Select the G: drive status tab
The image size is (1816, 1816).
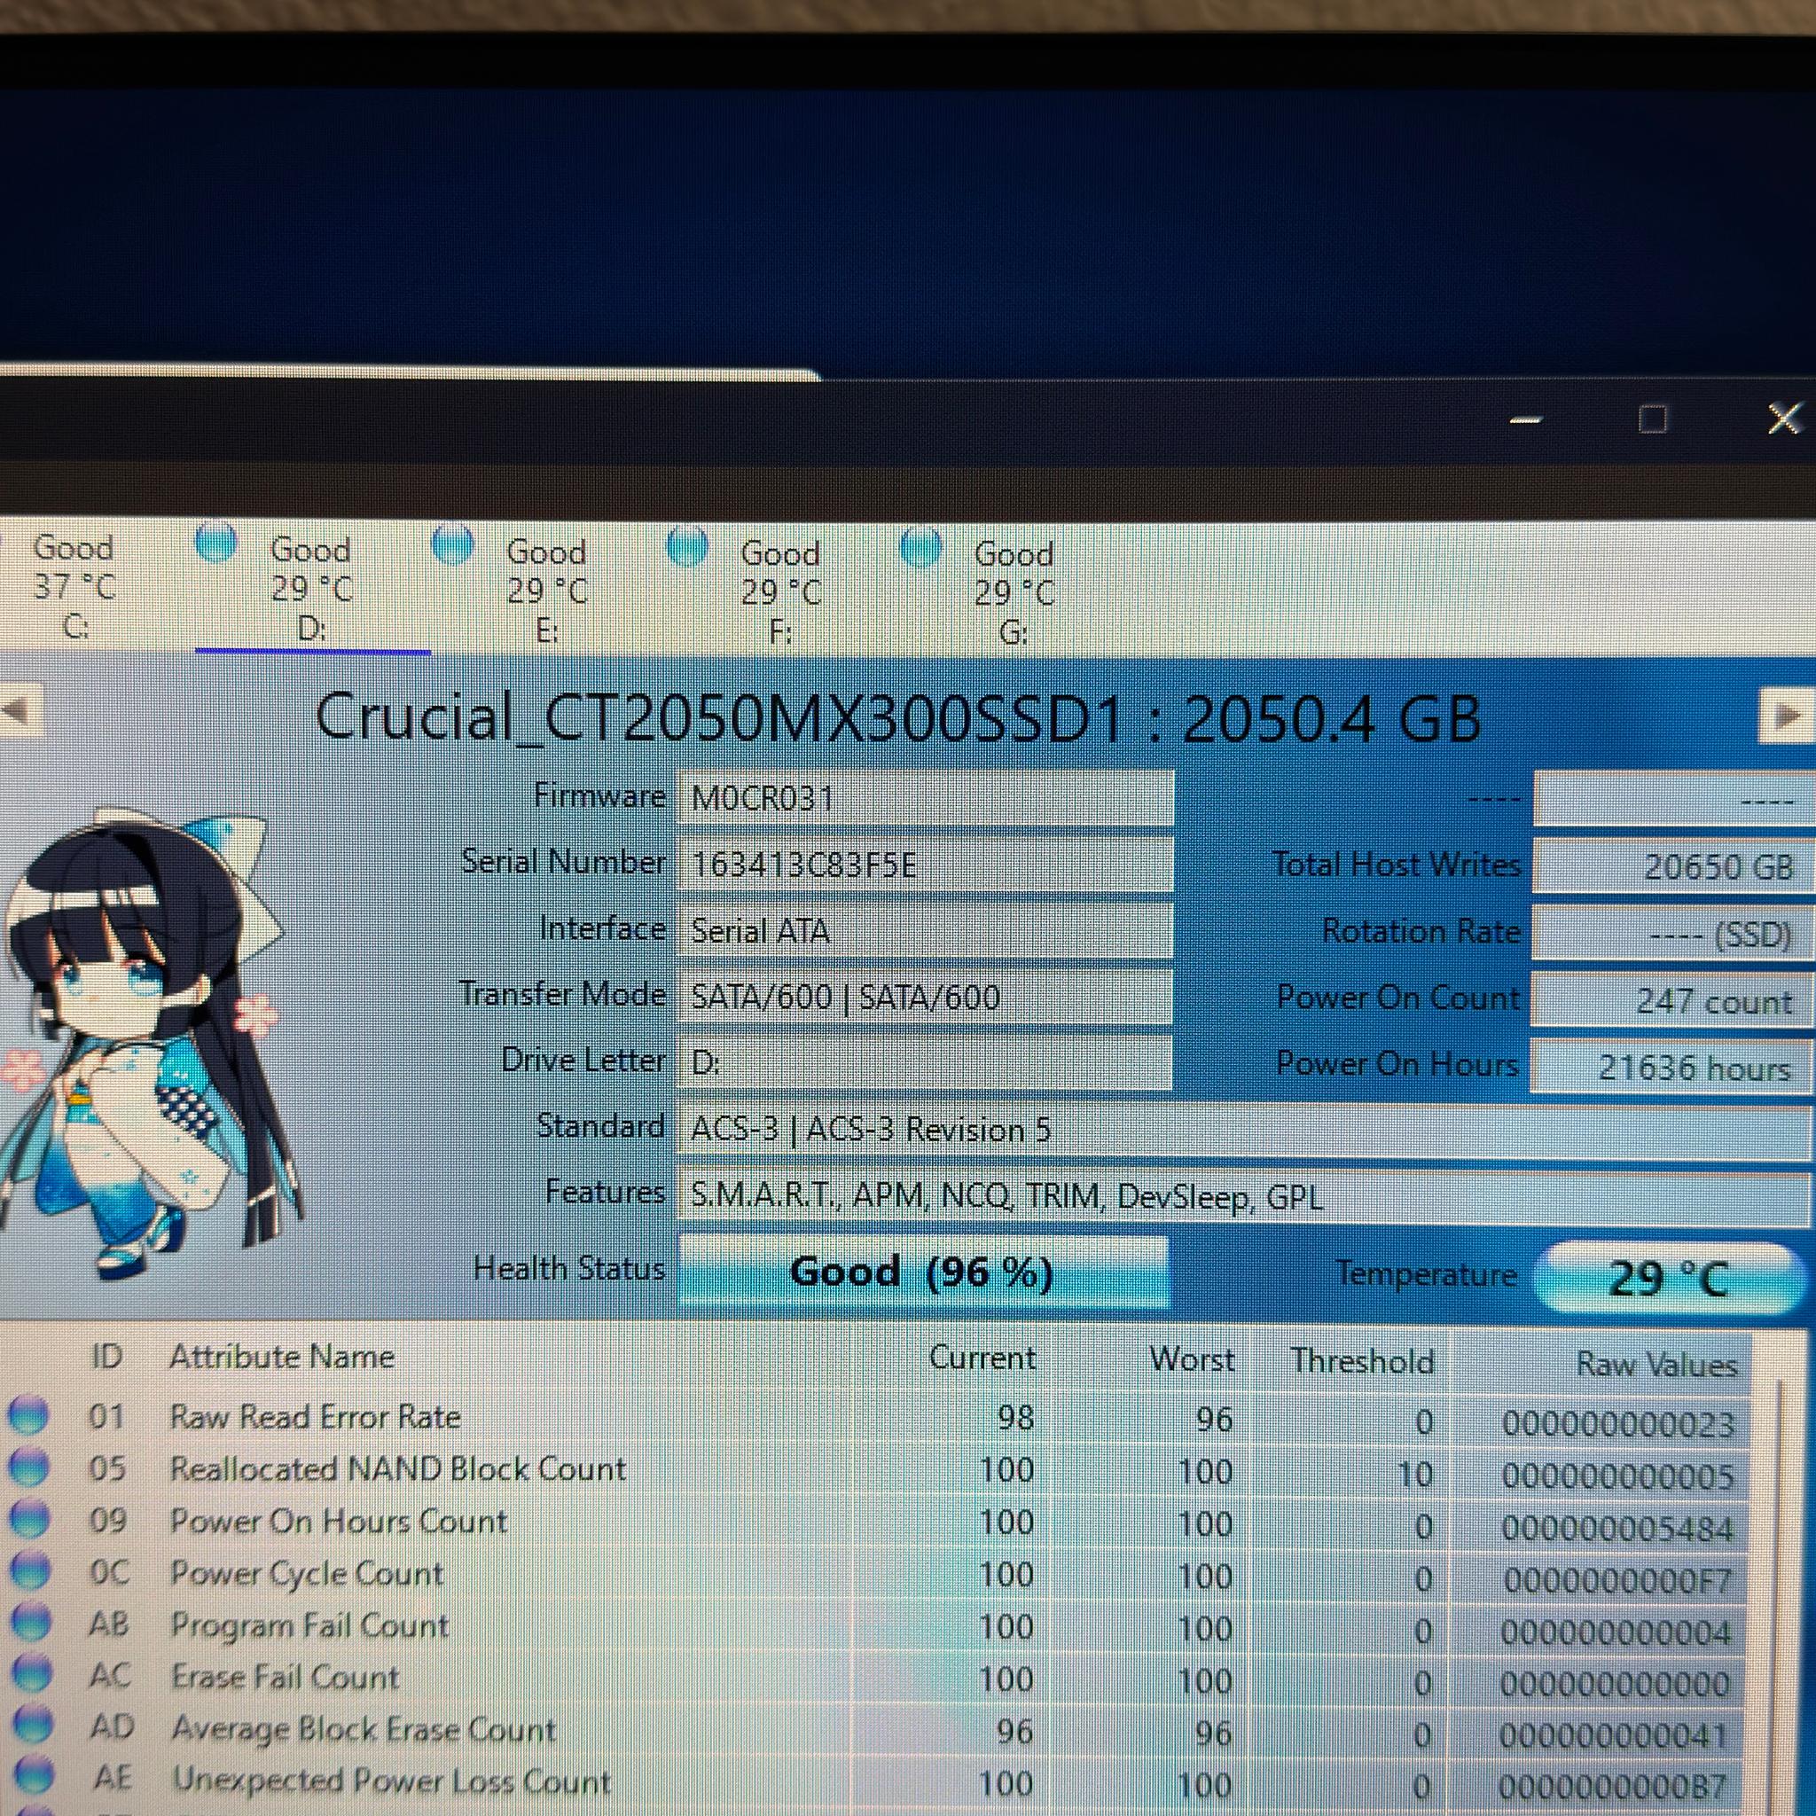(1014, 592)
